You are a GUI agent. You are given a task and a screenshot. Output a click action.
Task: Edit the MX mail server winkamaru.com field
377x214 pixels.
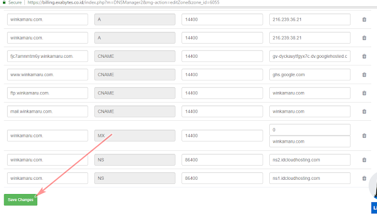[310, 141]
